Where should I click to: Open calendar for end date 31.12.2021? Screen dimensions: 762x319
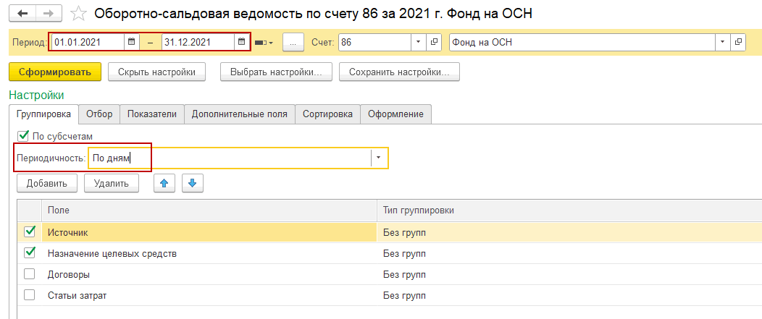241,43
